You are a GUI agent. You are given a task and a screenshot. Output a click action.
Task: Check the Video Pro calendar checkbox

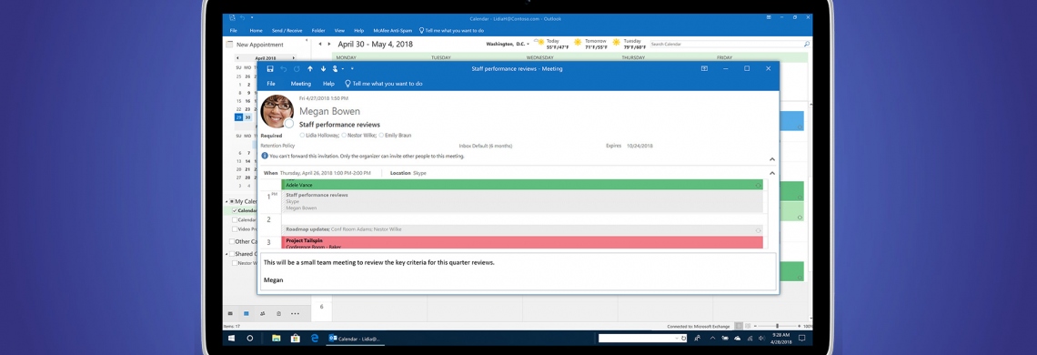point(235,229)
